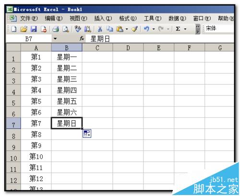Open the Auto Fill Options smart tag
This screenshot has width=240, height=196.
point(87,134)
